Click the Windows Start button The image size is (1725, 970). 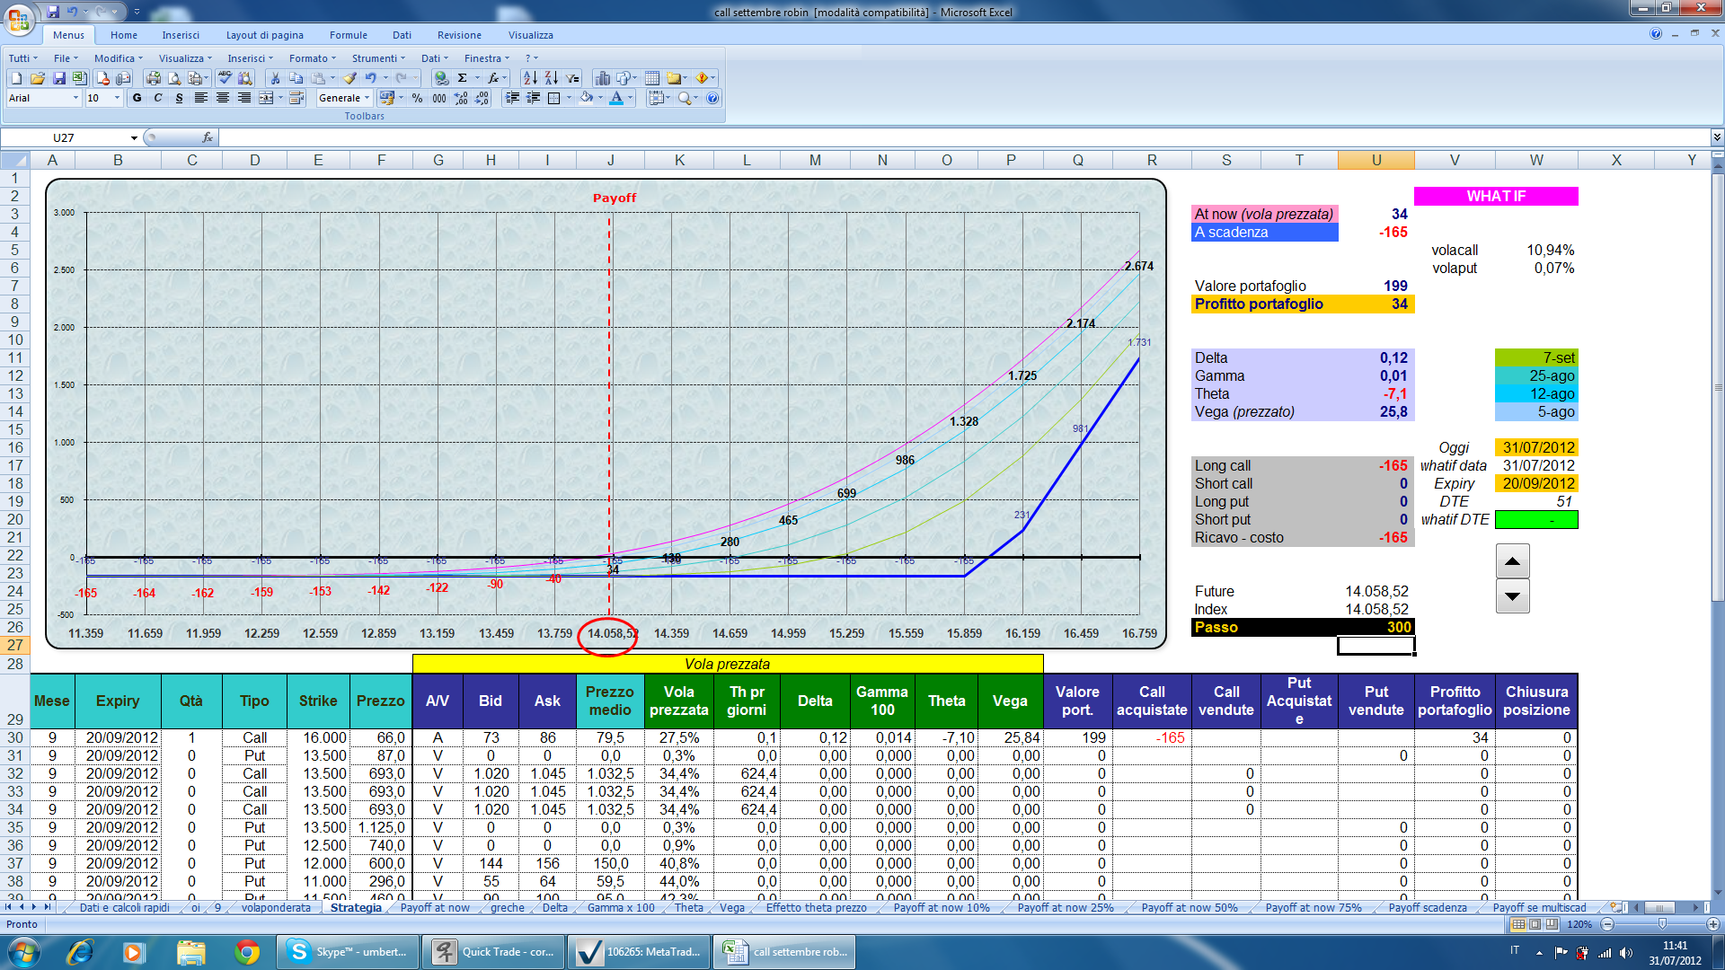click(24, 952)
